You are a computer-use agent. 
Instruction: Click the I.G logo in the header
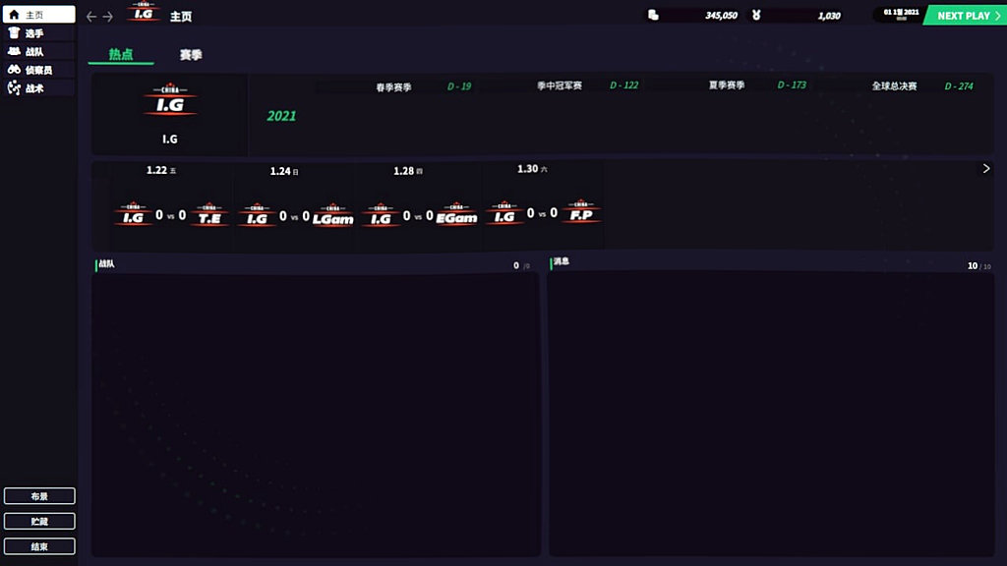[144, 12]
